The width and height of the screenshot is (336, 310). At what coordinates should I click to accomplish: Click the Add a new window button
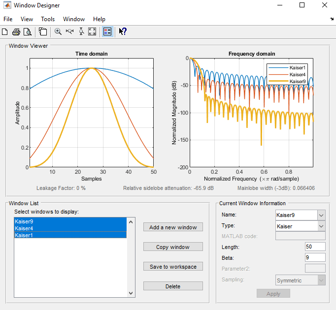(173, 227)
